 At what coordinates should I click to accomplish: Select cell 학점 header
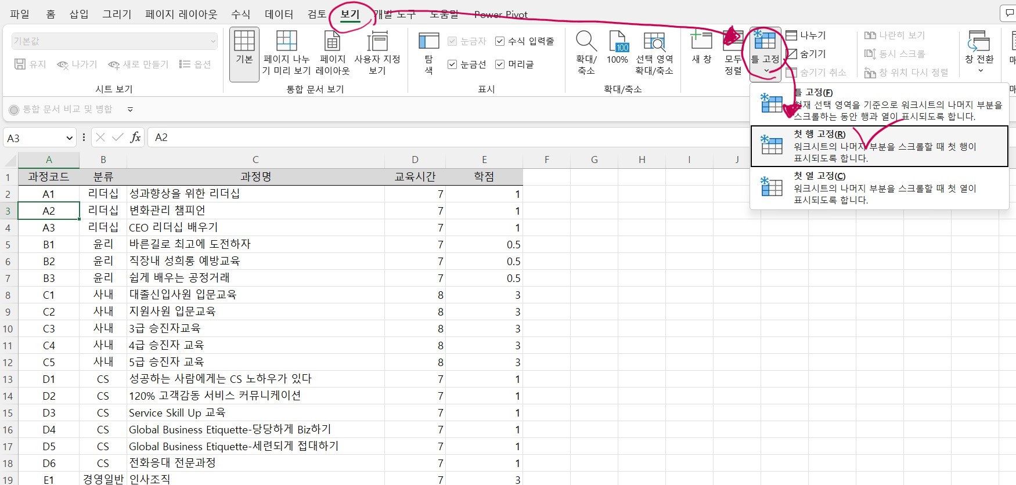484,177
